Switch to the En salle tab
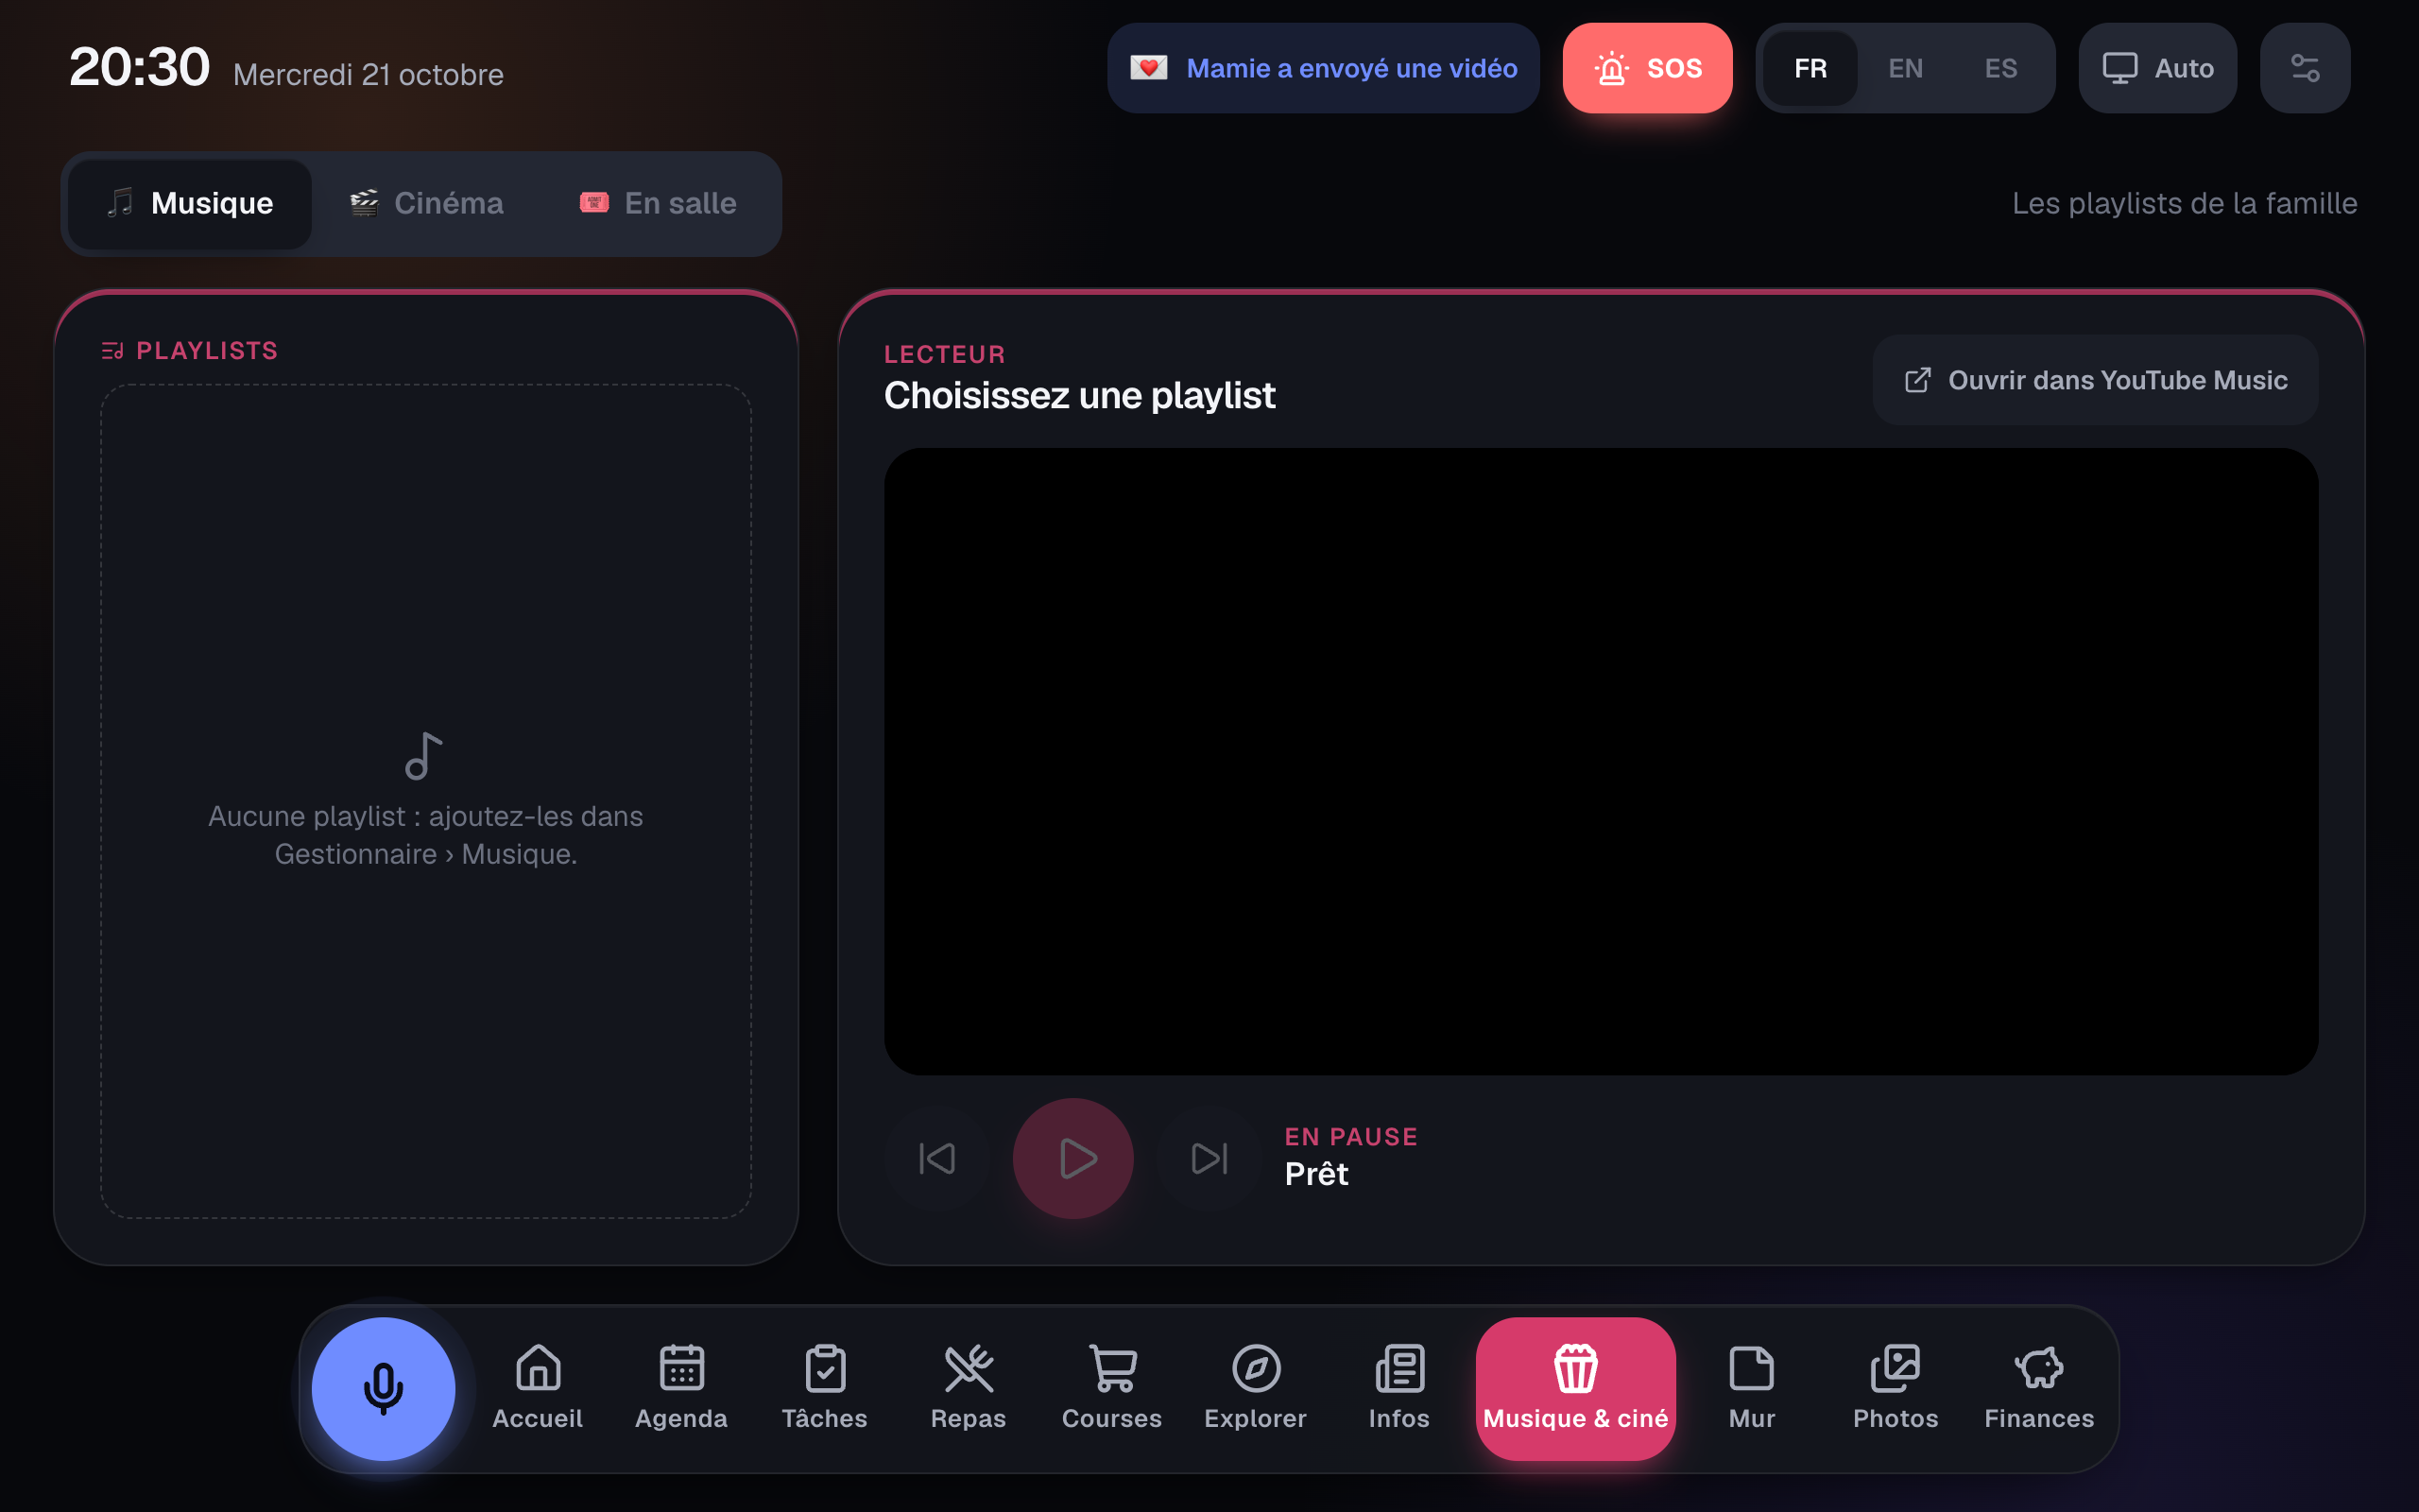Screen dimensions: 2419x1512 tap(658, 204)
